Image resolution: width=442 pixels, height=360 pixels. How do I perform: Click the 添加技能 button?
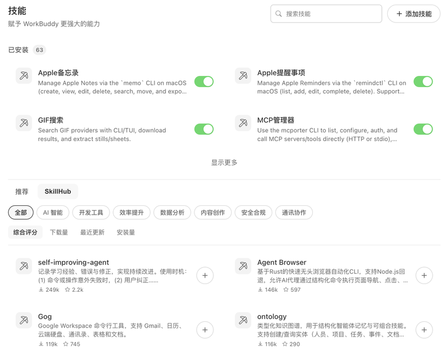(x=413, y=14)
